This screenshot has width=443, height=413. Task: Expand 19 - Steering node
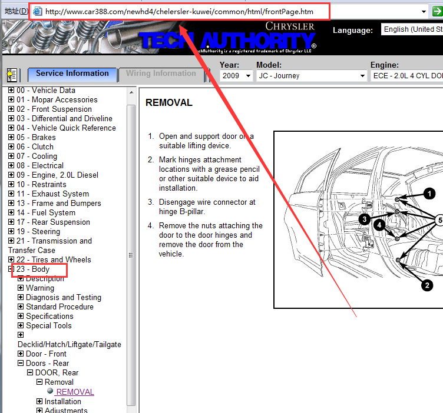[11, 231]
